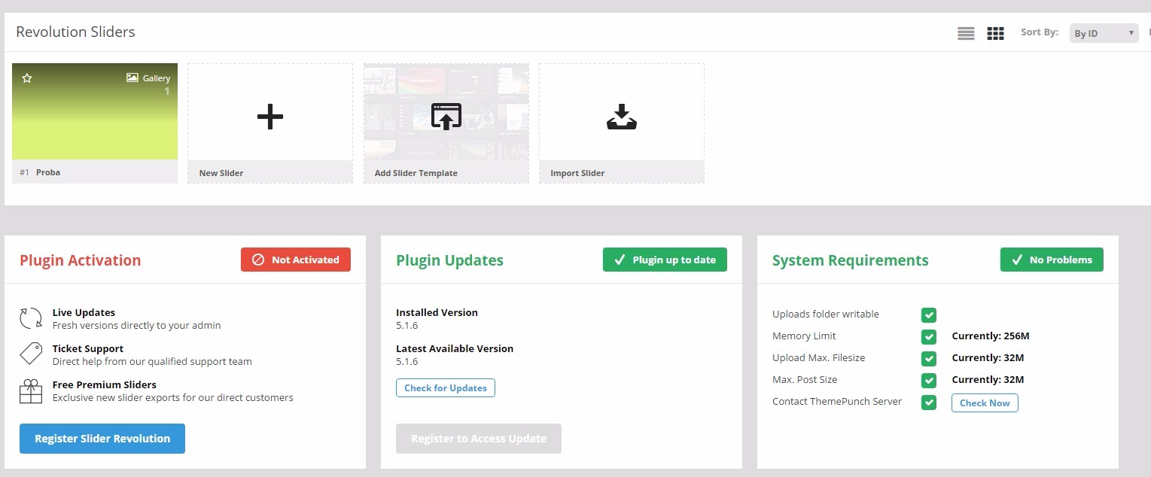Click Upload Max. Filesize checkmark

pos(929,358)
